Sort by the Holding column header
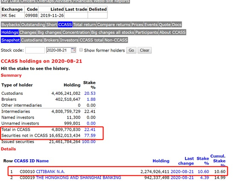This screenshot has height=181, width=235. pos(161,161)
